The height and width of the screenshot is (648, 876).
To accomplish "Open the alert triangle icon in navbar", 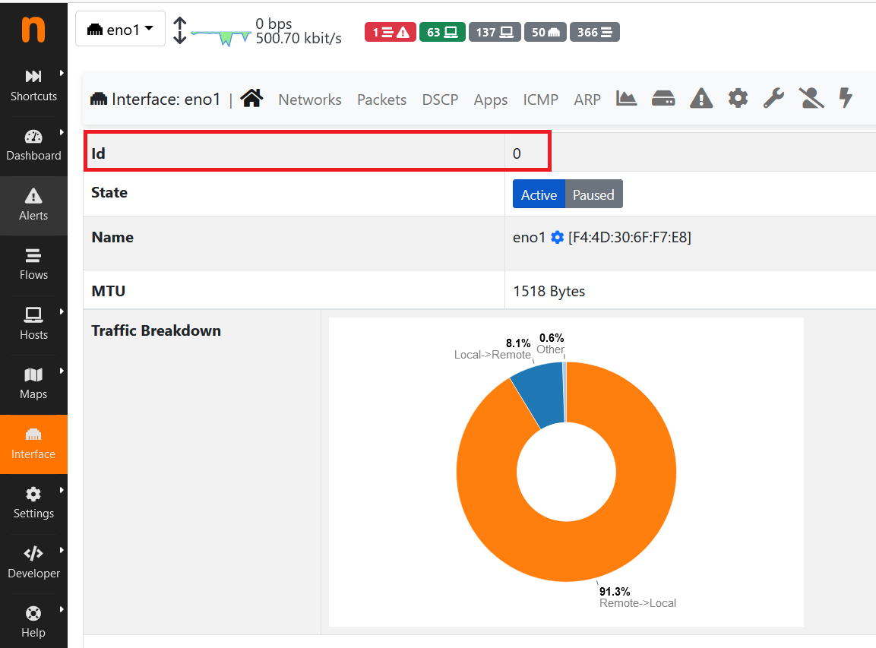I will (700, 99).
